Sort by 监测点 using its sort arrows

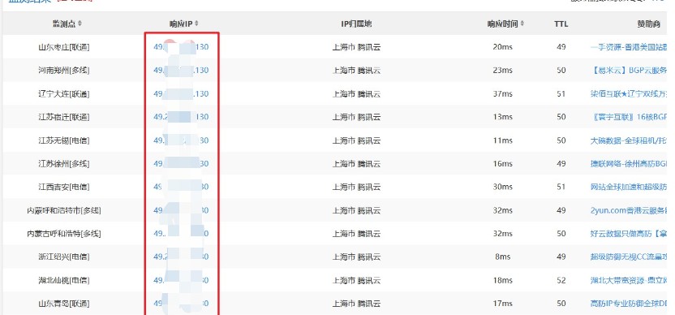pyautogui.click(x=80, y=24)
